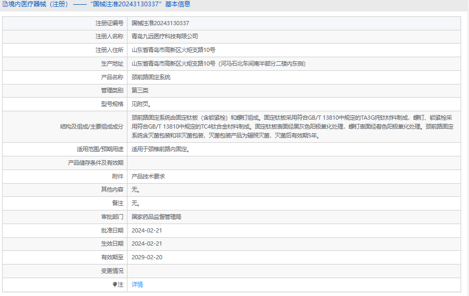Click the 审批部门 label
The width and height of the screenshot is (469, 296).
(x=112, y=217)
